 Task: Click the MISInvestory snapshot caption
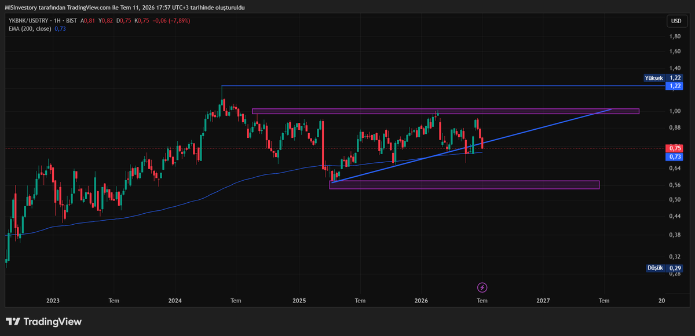[125, 8]
